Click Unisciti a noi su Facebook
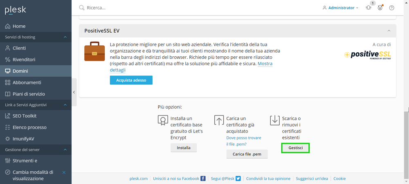Image resolution: width=409 pixels, height=184 pixels. [176, 179]
